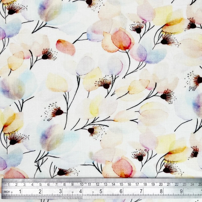The width and height of the screenshot is (202, 202).
Task: Click the dark flower center in top-left corner
Action: click(11, 12)
